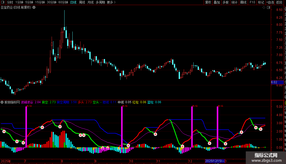
Task: Open the 复权 adjustment menu
Action: coord(208,2)
